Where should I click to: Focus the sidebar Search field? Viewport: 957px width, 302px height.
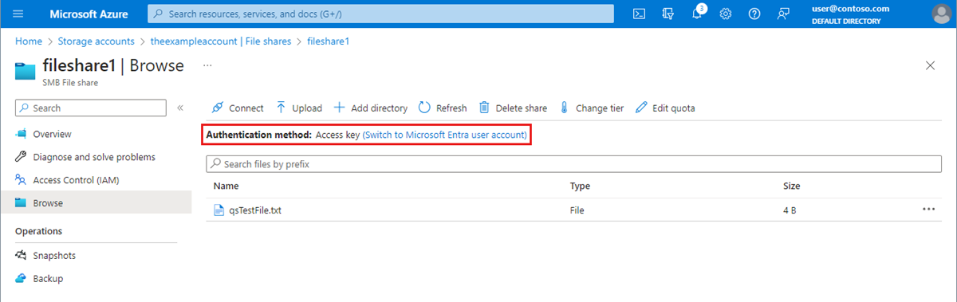pyautogui.click(x=90, y=108)
